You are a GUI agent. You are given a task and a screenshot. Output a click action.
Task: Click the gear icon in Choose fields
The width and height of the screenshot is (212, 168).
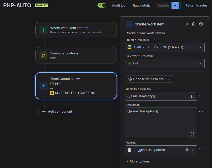(130, 79)
